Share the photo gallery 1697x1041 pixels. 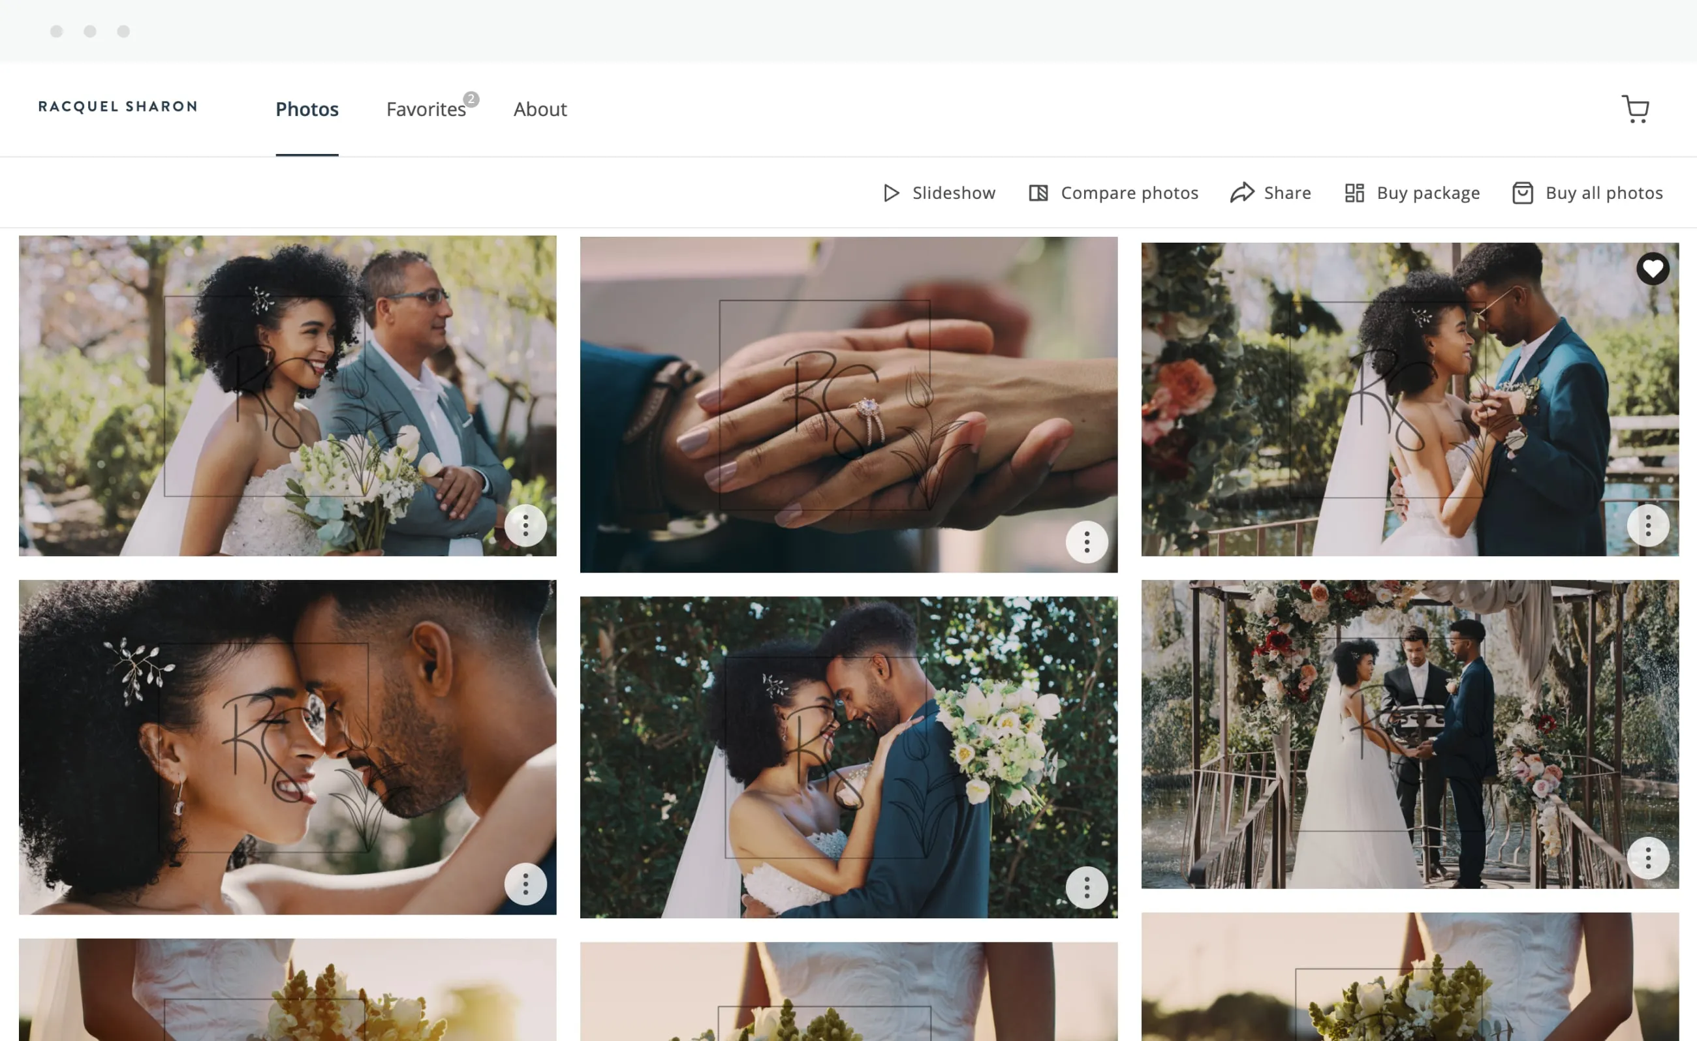coord(1270,193)
